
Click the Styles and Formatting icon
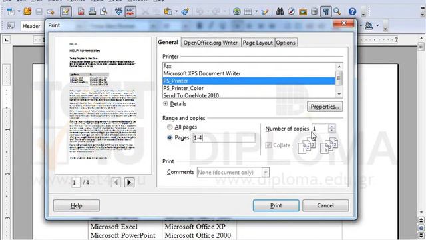click(11, 26)
